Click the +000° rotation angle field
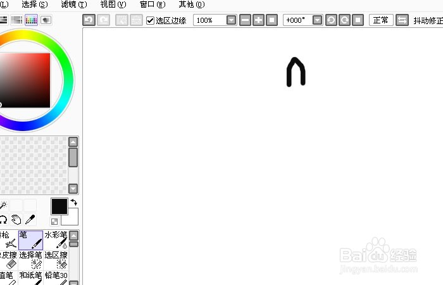This screenshot has height=285, width=443. pyautogui.click(x=298, y=20)
